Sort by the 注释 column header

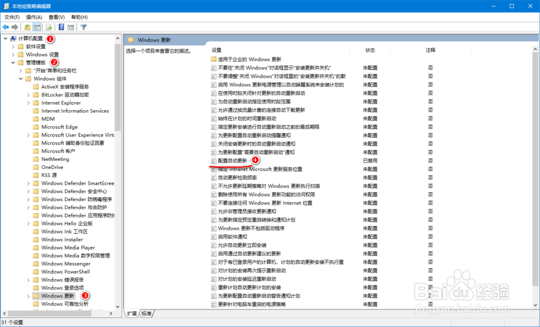(x=430, y=50)
